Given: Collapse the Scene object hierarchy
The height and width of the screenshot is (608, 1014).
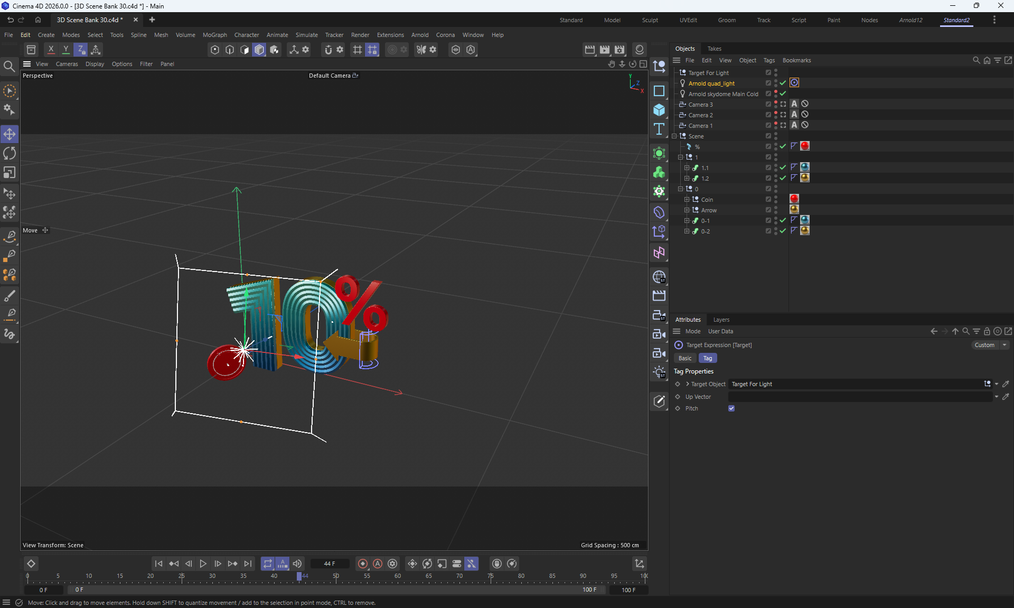Looking at the screenshot, I should (x=674, y=136).
